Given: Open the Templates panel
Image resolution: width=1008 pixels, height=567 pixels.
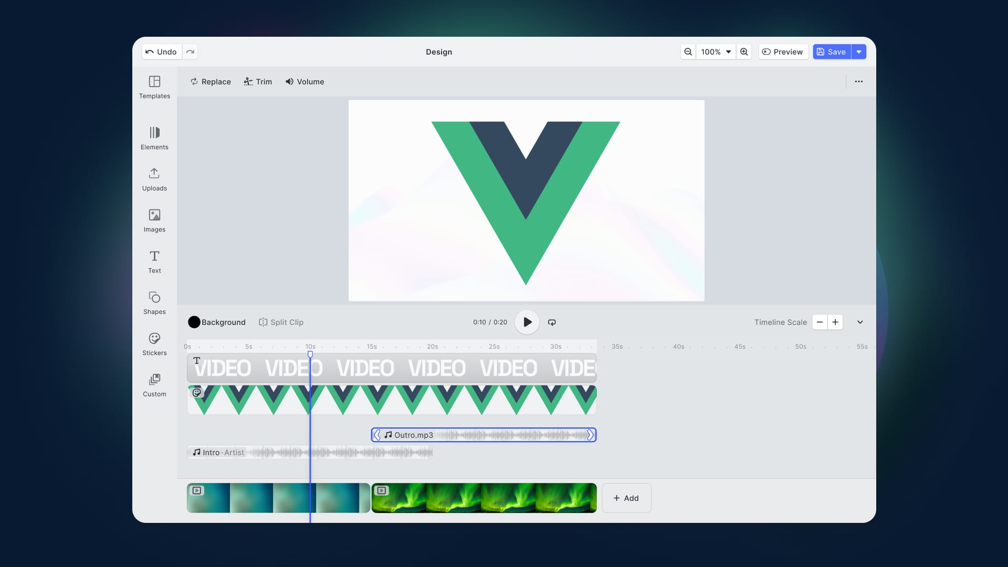Looking at the screenshot, I should coord(154,87).
